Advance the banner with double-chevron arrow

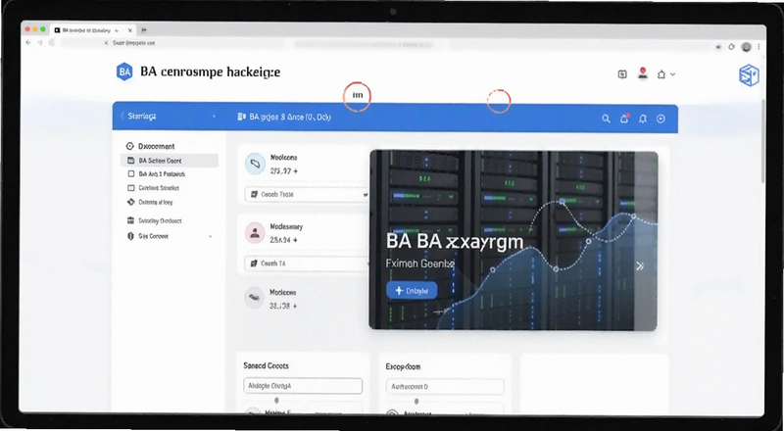pos(640,266)
